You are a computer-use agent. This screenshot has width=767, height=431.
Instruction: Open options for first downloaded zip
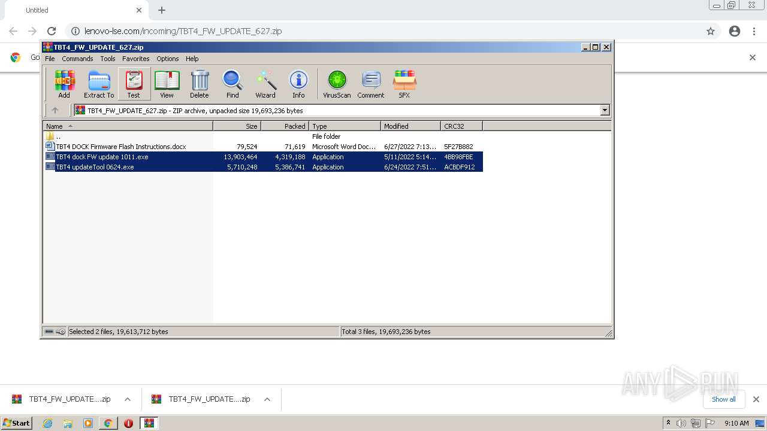[128, 399]
